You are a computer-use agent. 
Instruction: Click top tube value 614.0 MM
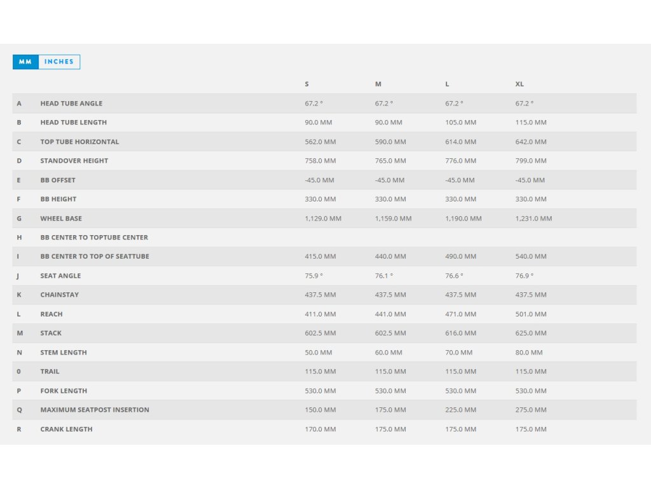460,142
